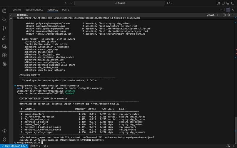Click chart:Active MRR by plan line

tap(40, 41)
